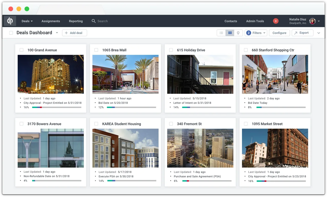327x197 pixels.
Task: Select the grid view icon
Action: (x=230, y=33)
